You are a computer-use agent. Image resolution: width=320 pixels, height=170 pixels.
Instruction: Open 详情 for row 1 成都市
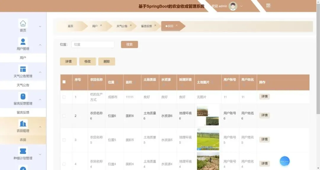265,96
